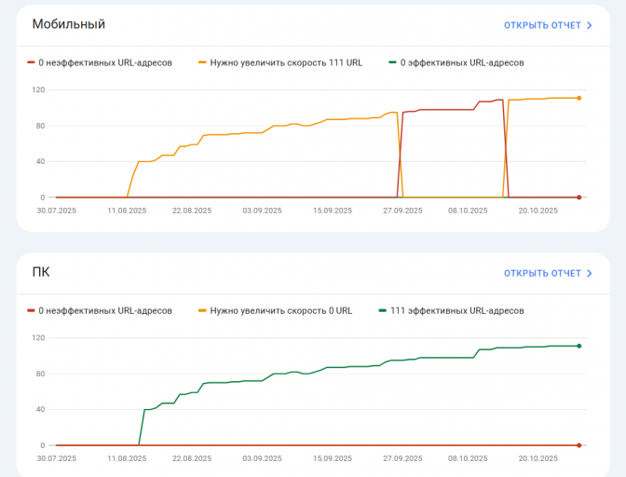Click red endpoint dot on Мобильный chart
The width and height of the screenshot is (626, 477).
578,198
